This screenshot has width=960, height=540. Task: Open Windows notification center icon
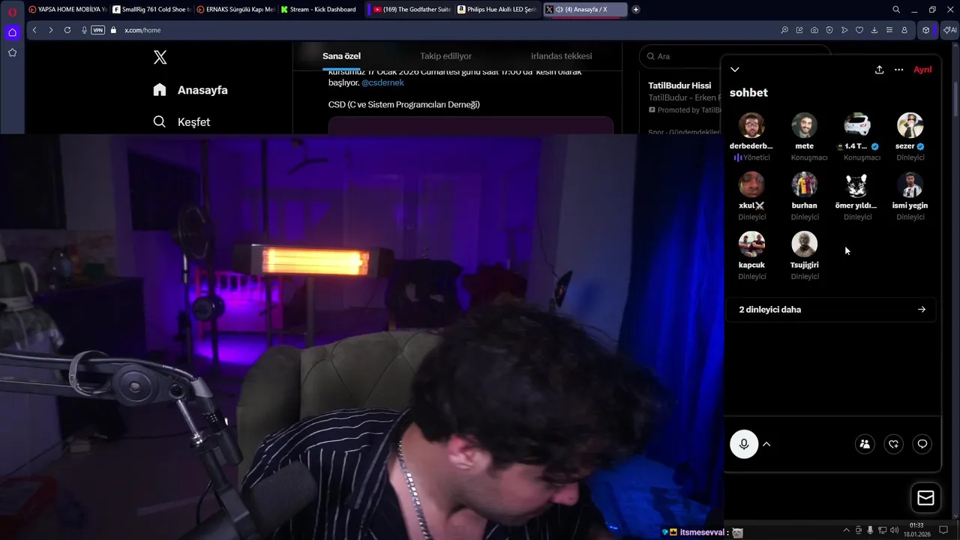(943, 530)
